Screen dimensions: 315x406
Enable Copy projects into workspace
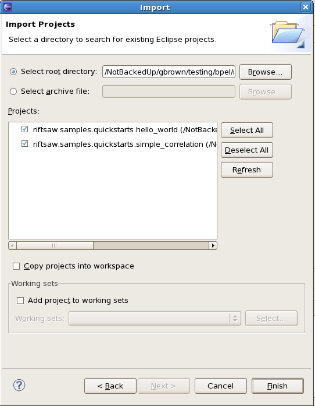pyautogui.click(x=16, y=266)
